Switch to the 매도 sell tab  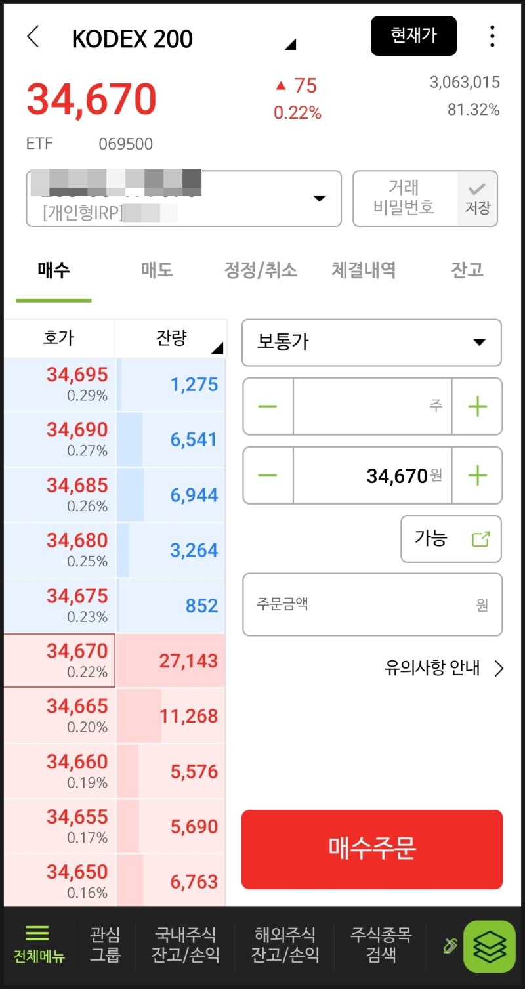tap(156, 270)
